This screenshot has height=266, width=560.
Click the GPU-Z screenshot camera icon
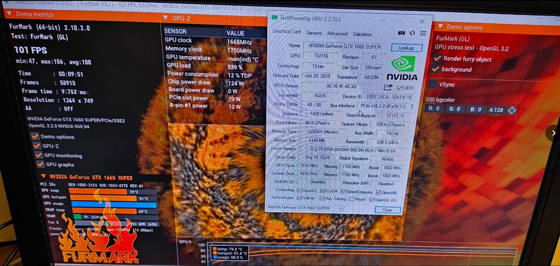coord(401,33)
